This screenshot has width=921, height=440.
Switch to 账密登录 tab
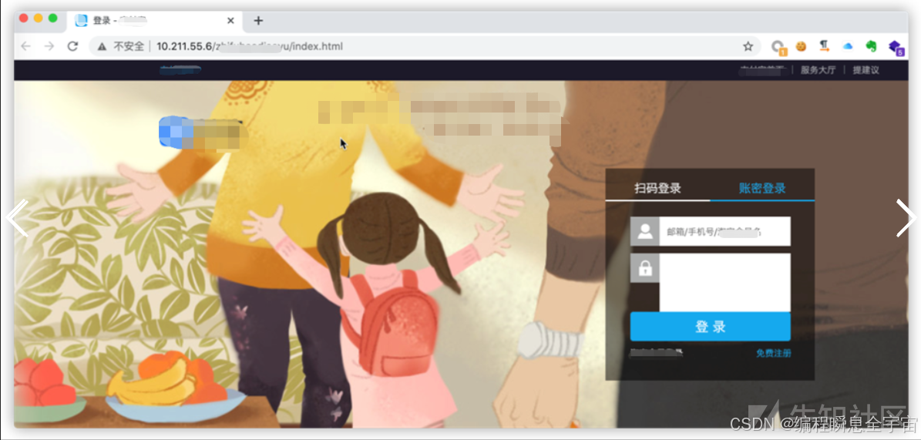pos(762,189)
